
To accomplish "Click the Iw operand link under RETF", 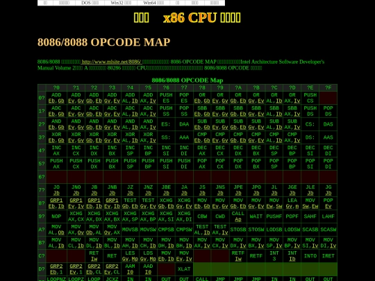I will [238, 259].
